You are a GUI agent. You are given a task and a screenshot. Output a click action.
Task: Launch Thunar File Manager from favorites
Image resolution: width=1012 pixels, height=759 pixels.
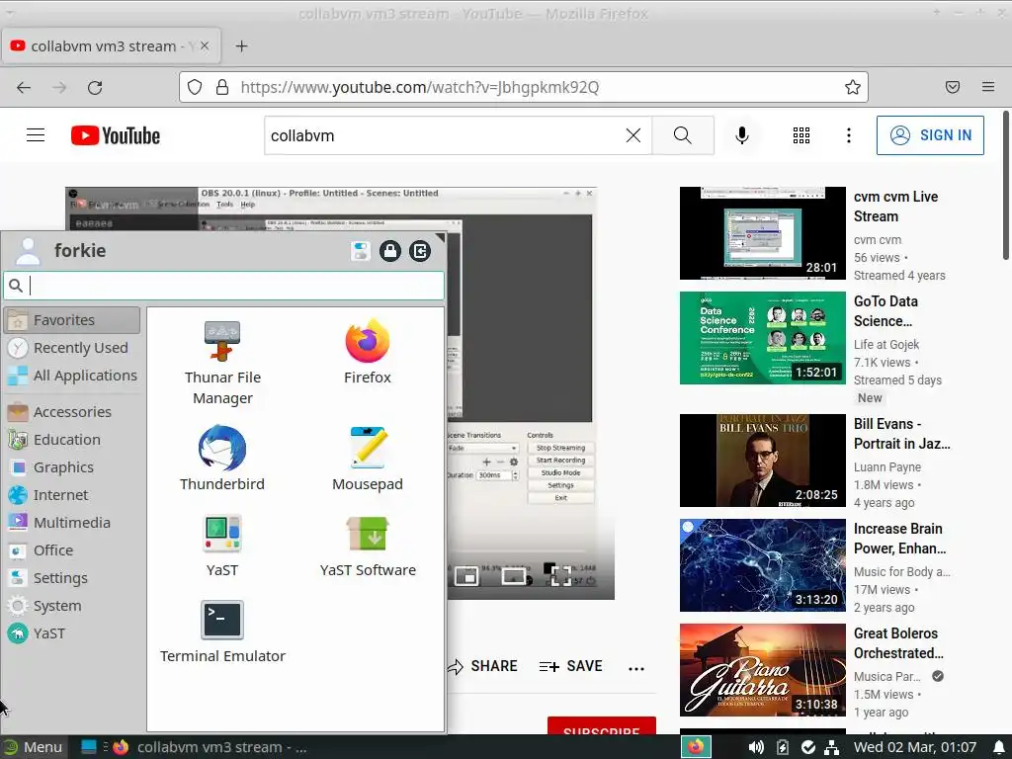point(222,364)
